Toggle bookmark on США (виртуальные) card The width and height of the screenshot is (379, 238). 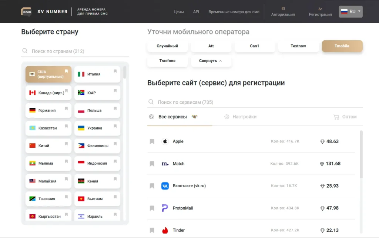tap(66, 71)
